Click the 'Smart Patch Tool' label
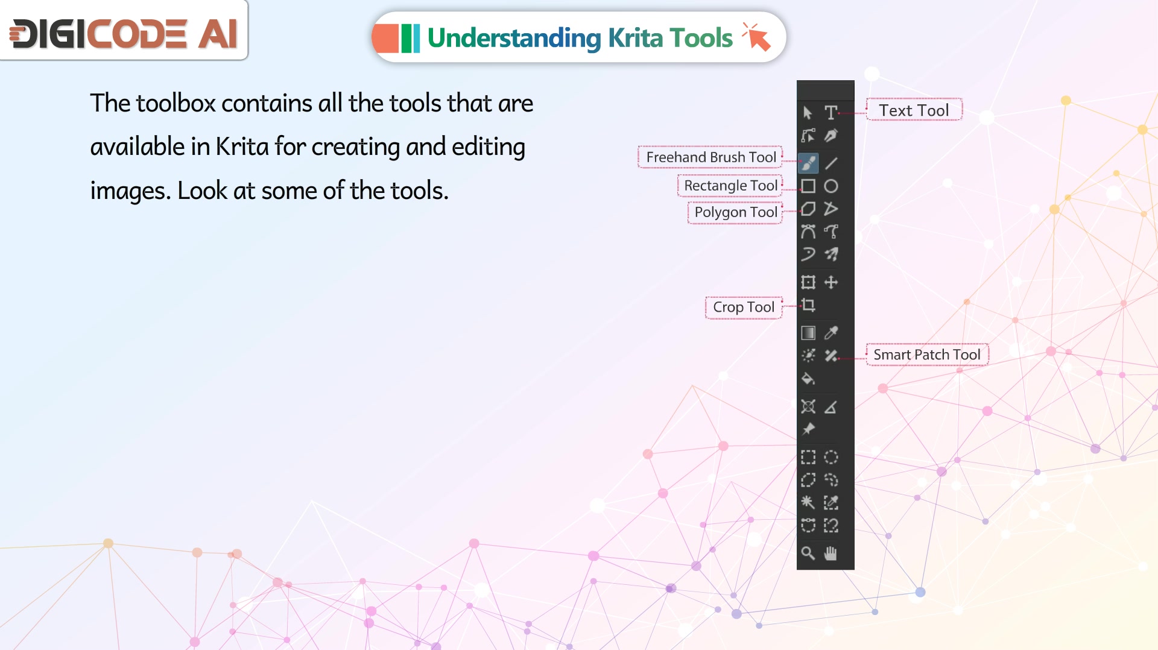 (x=927, y=355)
